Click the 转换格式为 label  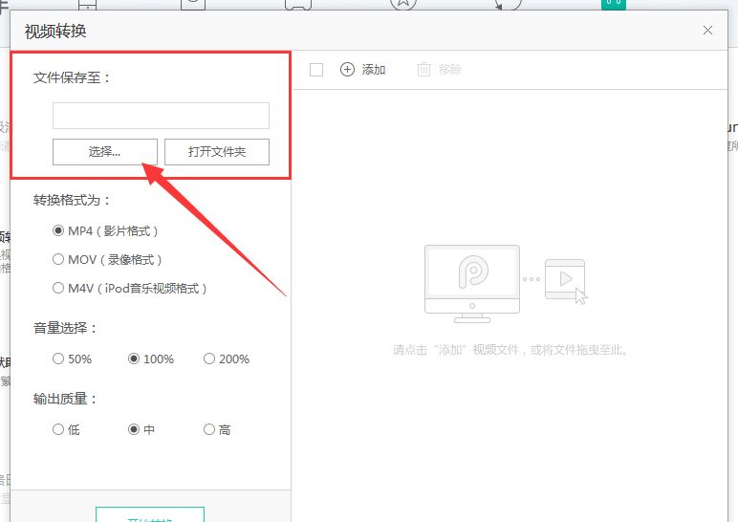coord(72,200)
